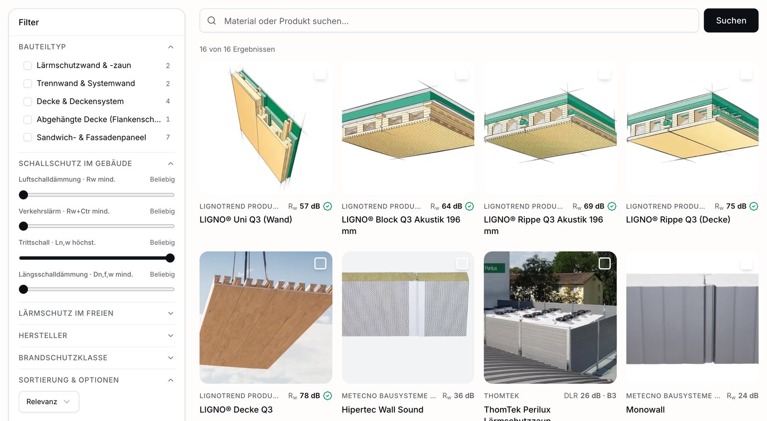Click the Verkehrslärm Rw+Ctr slider handle
Viewport: 767px width, 421px height.
point(23,226)
